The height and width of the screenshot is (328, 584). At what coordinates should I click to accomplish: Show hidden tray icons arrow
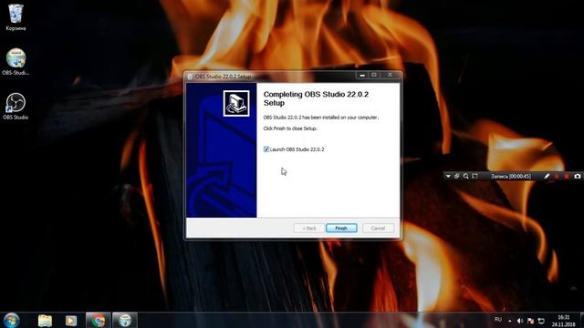pos(510,321)
